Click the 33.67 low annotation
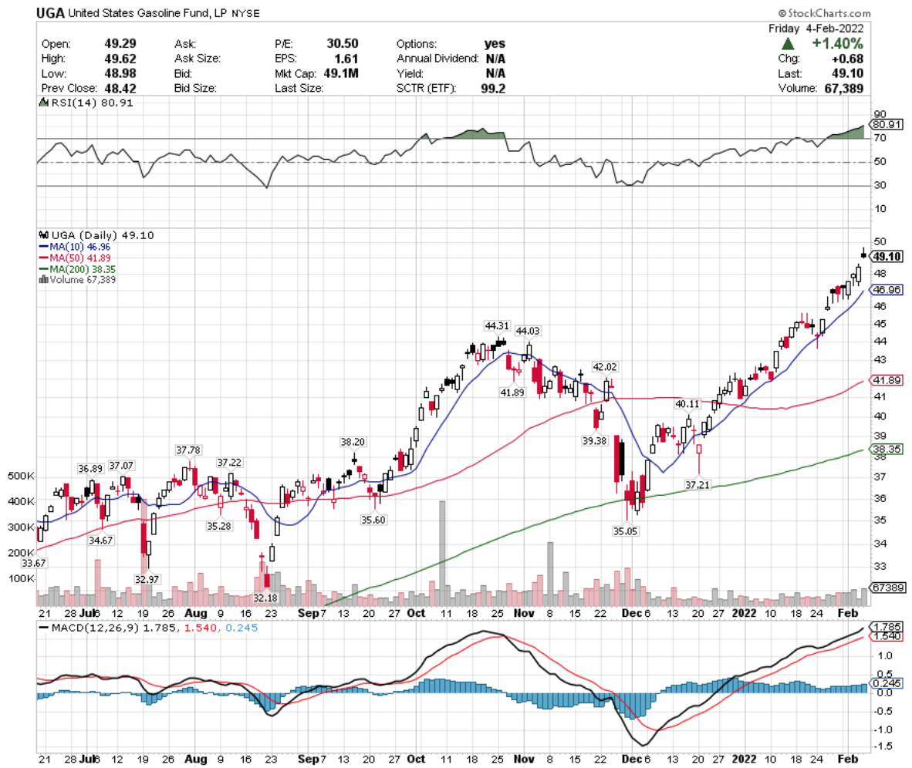 pos(33,564)
